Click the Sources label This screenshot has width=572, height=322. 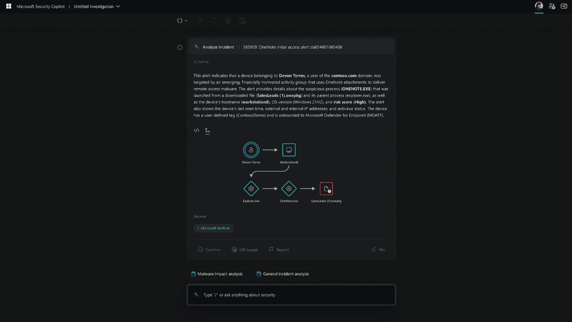[200, 217]
